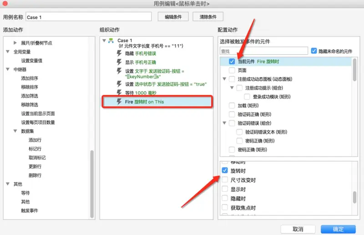Viewport: 364px width, 235px height.
Task: Click the 用例名称 input field
Action: point(88,17)
